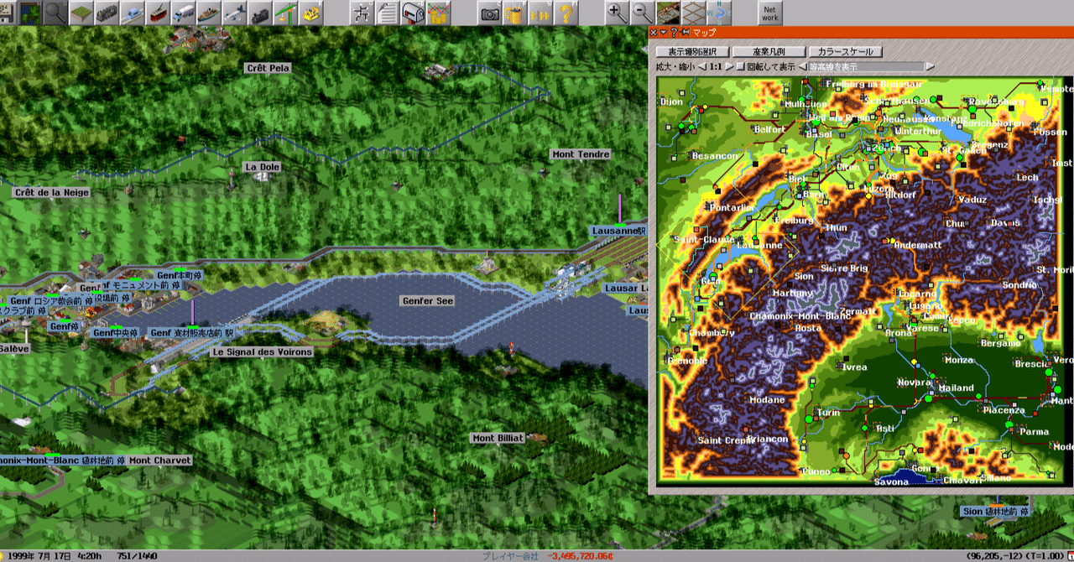Open the airplane tools toolbar
1074x562 pixels.
pyautogui.click(x=234, y=13)
